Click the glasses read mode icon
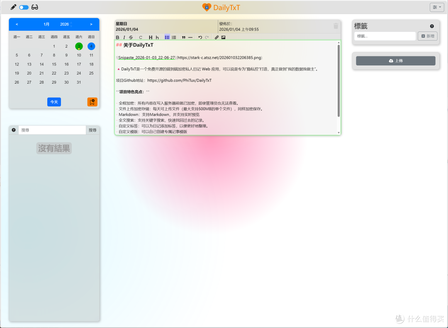Viewport: 448px width, 328px height. tap(34, 7)
